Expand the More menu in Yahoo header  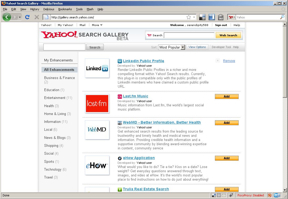tap(97, 25)
